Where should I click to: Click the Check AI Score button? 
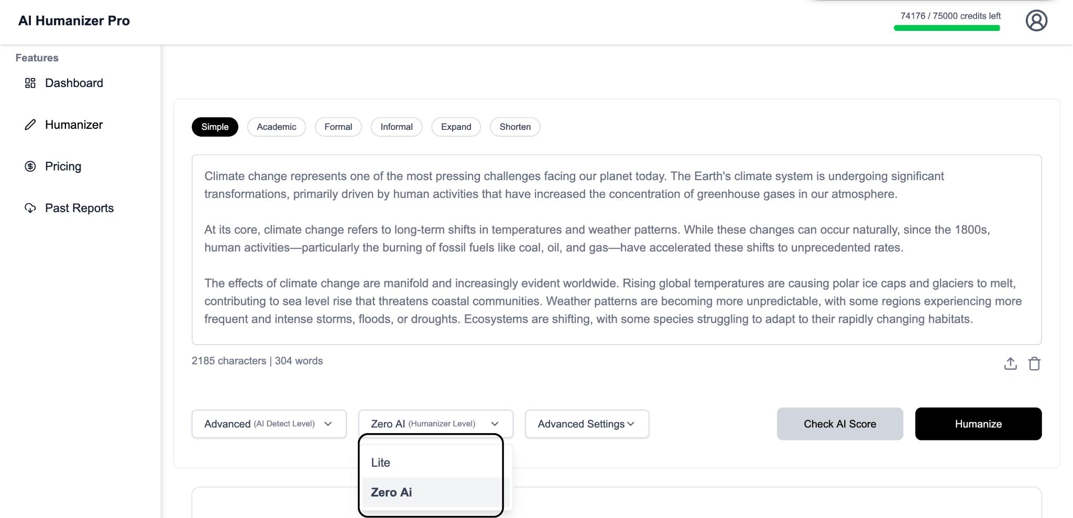pyautogui.click(x=839, y=424)
